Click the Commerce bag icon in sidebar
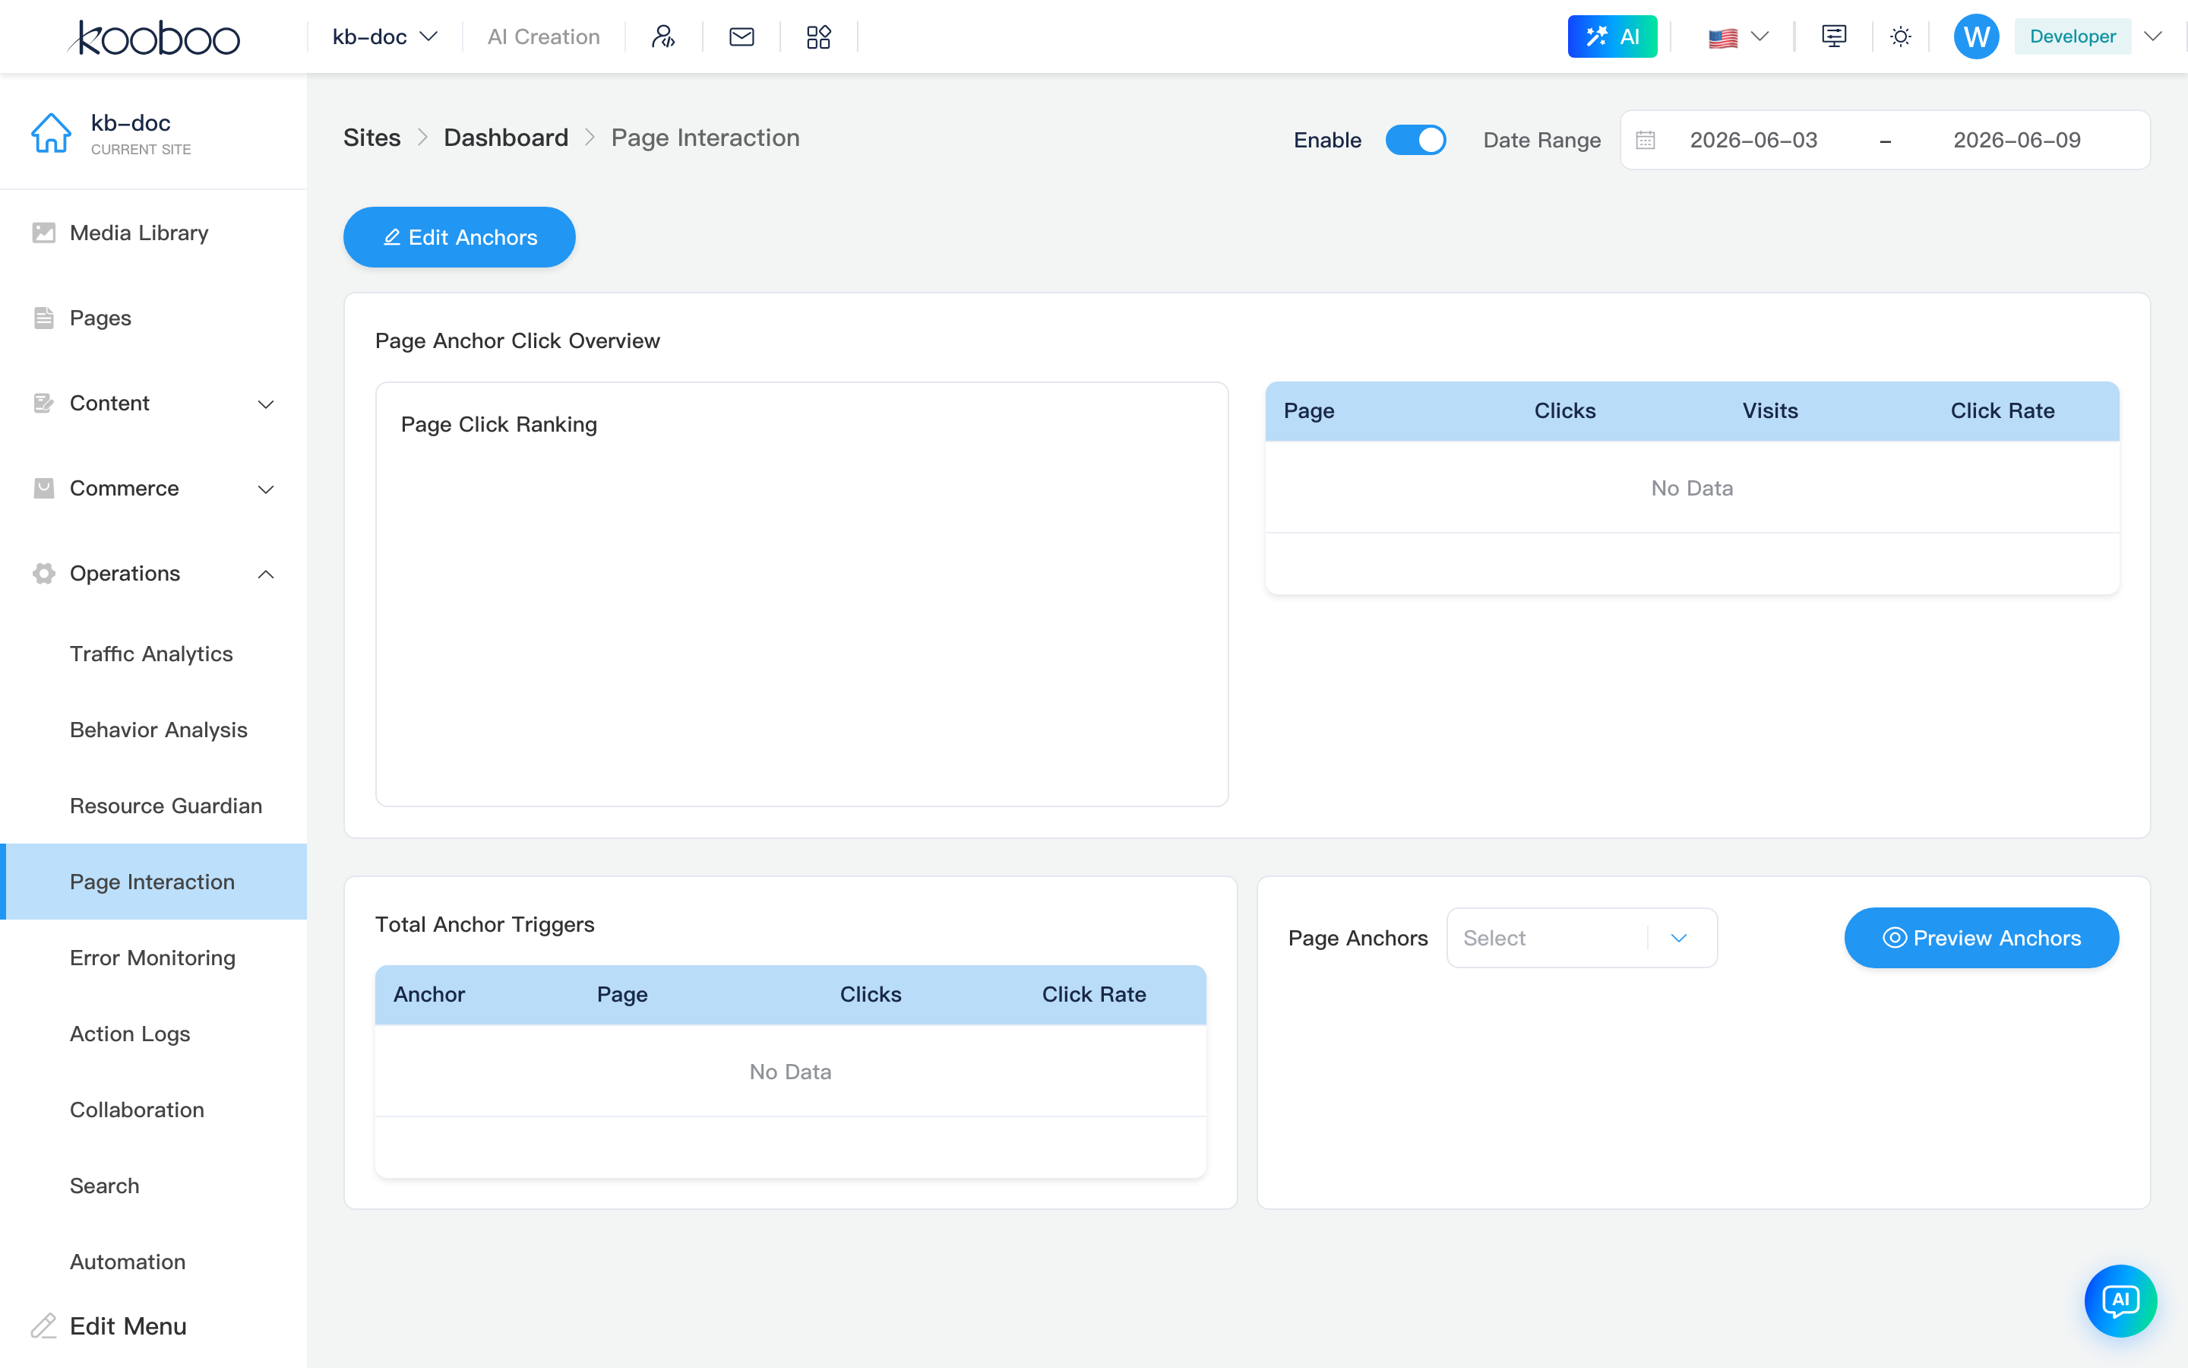The height and width of the screenshot is (1368, 2188). 43,488
